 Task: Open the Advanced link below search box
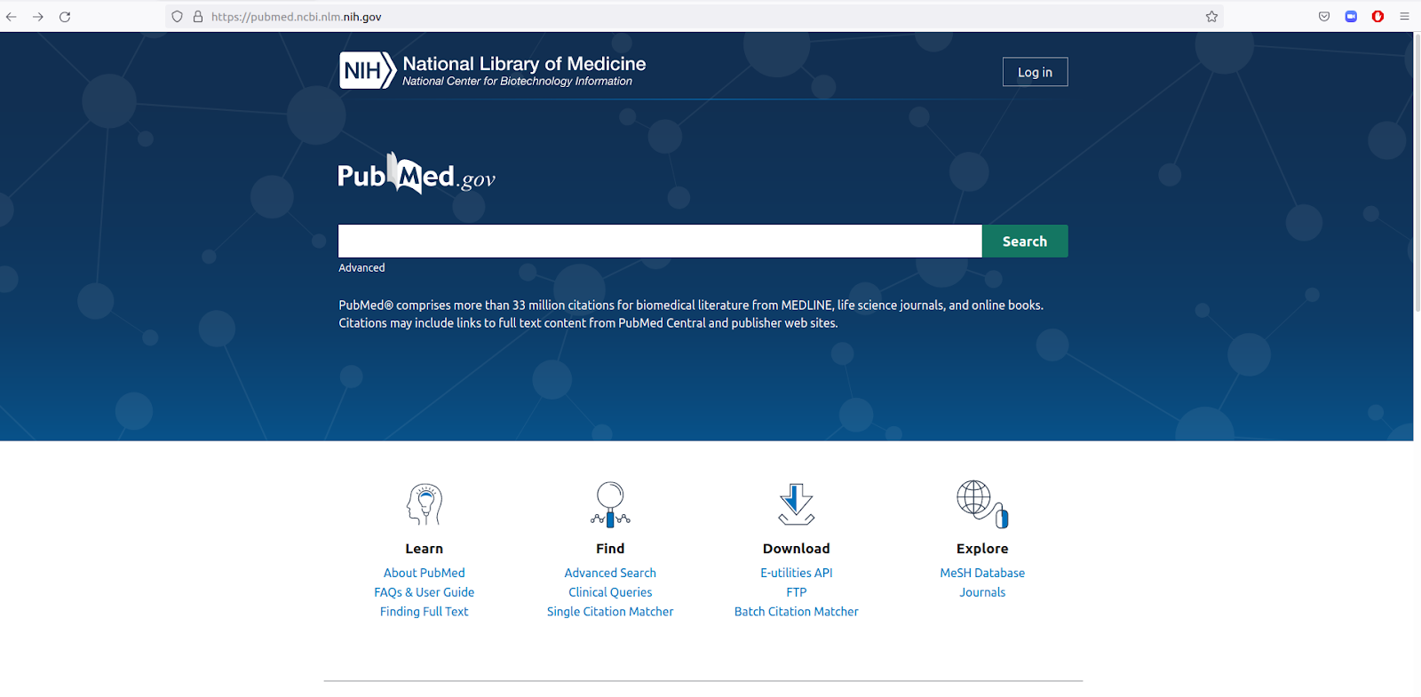(x=361, y=267)
